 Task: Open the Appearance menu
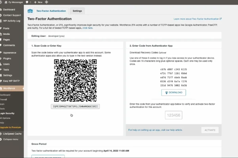[x=10, y=53]
